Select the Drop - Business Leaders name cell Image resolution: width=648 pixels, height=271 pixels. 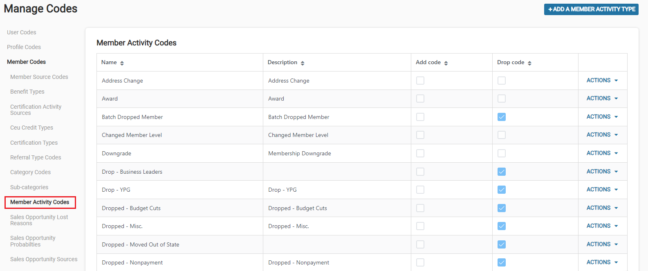(180, 172)
